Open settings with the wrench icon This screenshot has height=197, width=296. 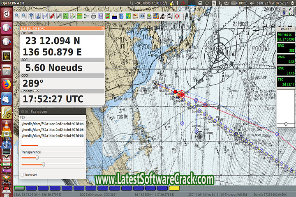(x=59, y=16)
